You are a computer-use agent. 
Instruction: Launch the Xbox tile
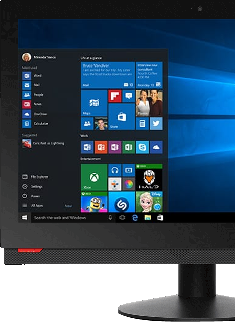tap(94, 177)
